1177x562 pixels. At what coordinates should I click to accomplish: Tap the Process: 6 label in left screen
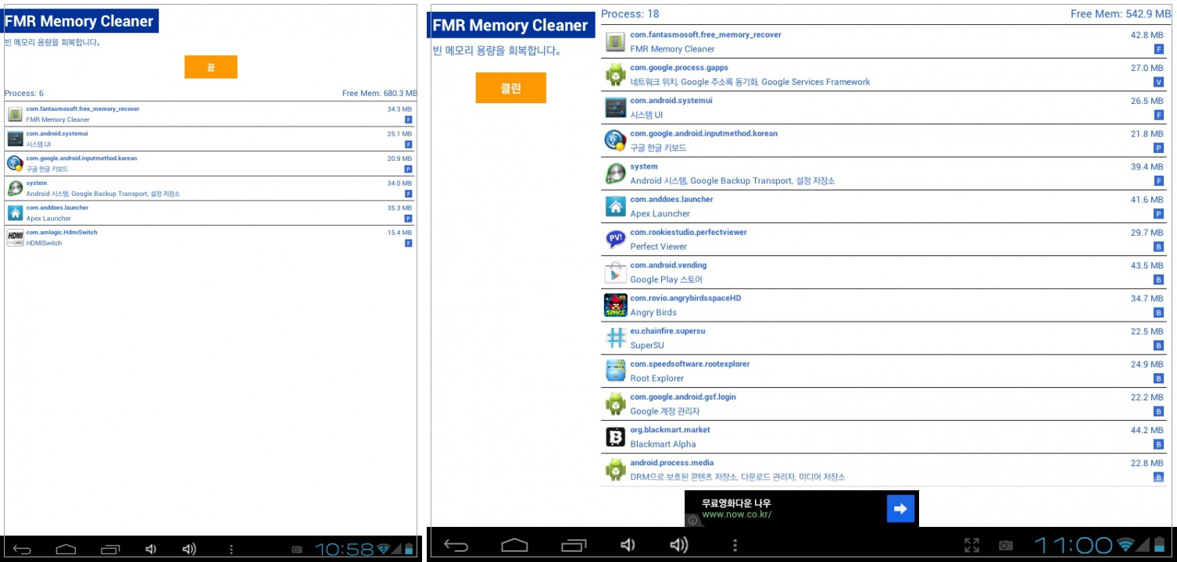24,93
